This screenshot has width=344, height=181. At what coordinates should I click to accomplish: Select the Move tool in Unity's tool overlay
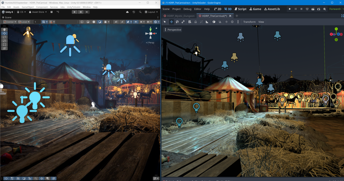pyautogui.click(x=4, y=33)
